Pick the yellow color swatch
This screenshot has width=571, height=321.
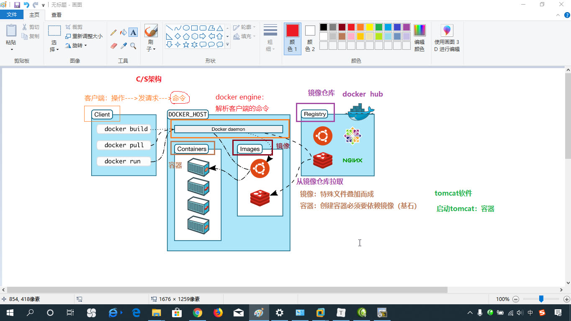368,27
